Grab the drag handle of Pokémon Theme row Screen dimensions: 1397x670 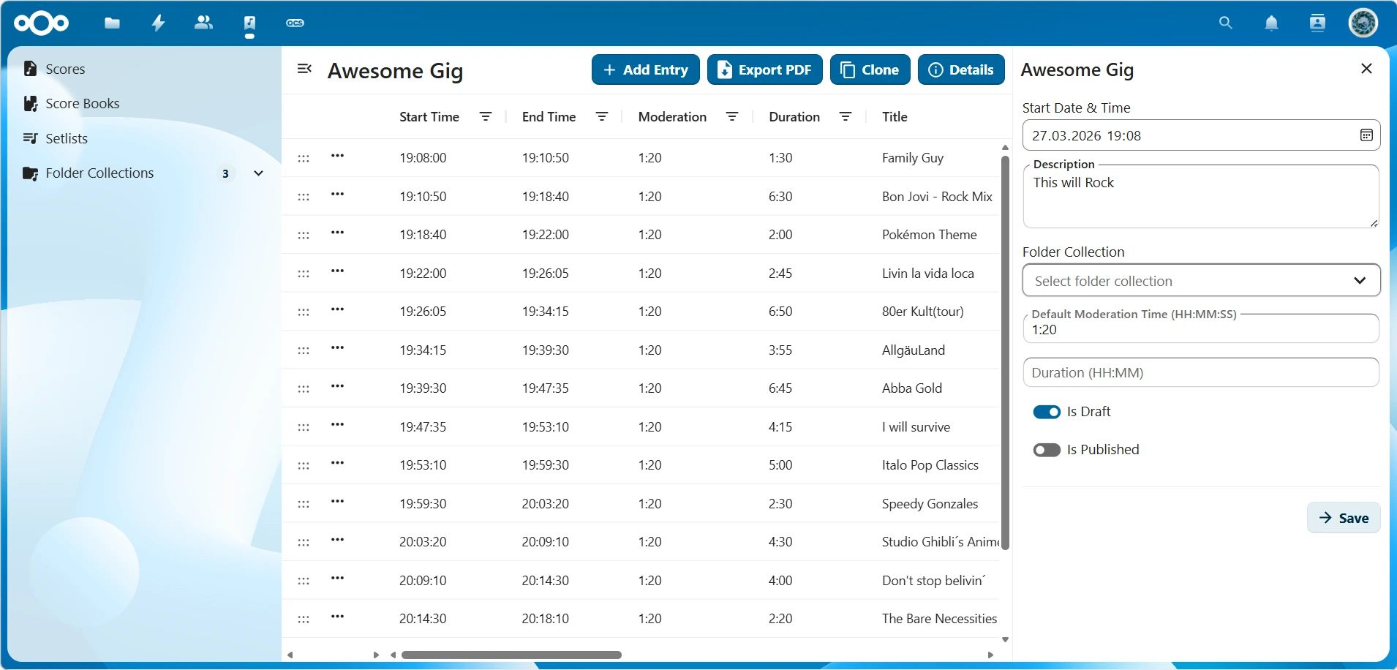304,236
